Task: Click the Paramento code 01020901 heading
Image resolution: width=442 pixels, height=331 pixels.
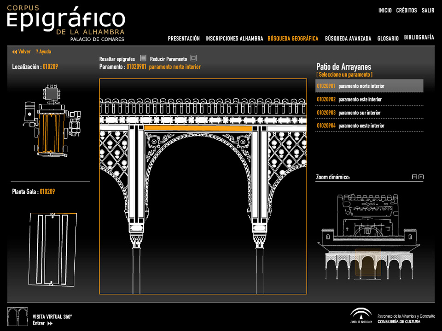Action: [x=136, y=67]
